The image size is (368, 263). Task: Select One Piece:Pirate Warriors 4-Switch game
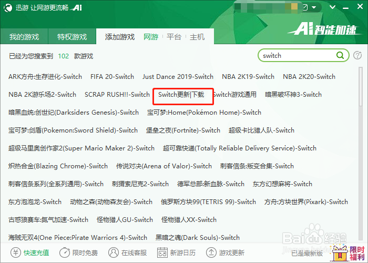78,237
